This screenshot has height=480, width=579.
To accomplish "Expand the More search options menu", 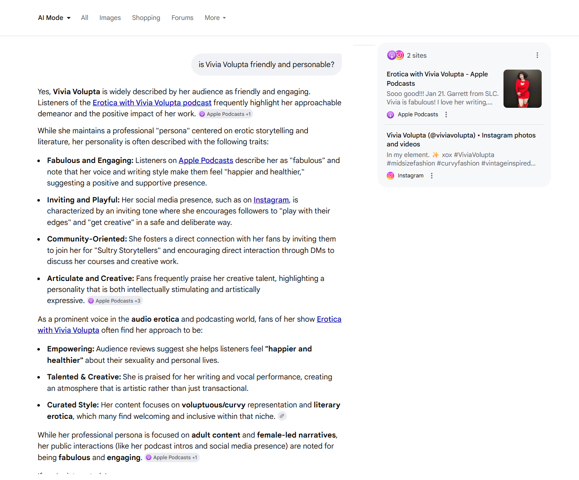I will coord(215,18).
